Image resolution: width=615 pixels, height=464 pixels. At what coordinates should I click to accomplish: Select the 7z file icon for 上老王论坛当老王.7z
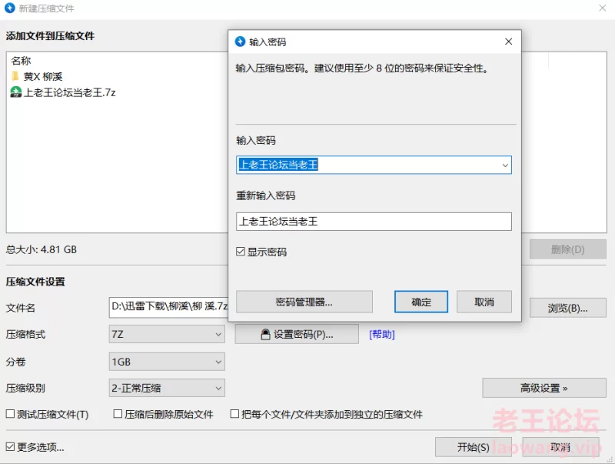coord(15,92)
